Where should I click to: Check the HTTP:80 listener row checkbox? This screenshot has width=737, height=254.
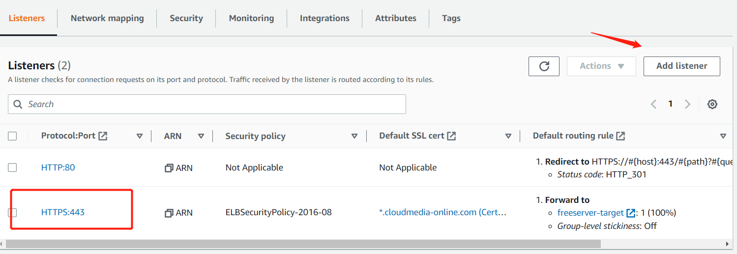pos(12,168)
